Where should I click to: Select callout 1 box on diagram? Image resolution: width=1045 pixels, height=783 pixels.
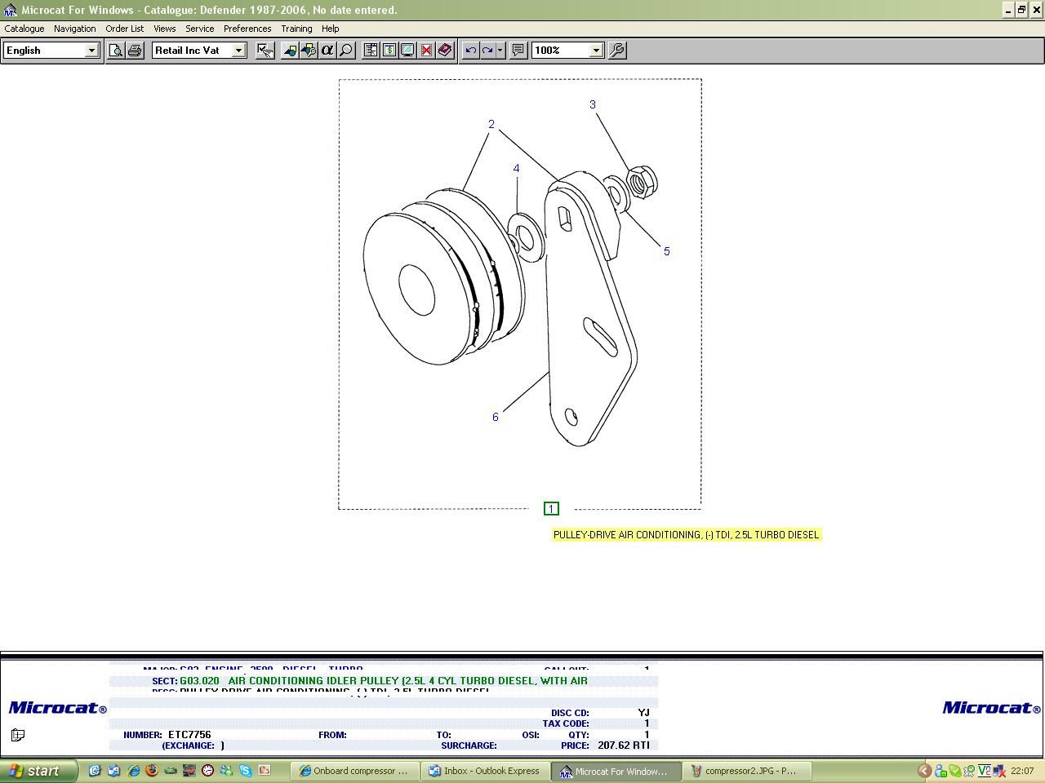pos(551,509)
